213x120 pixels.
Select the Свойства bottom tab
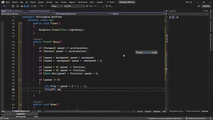(x=205, y=111)
